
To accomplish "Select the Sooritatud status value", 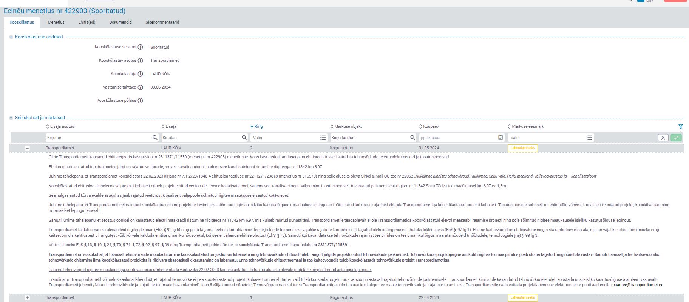I will click(x=160, y=48).
